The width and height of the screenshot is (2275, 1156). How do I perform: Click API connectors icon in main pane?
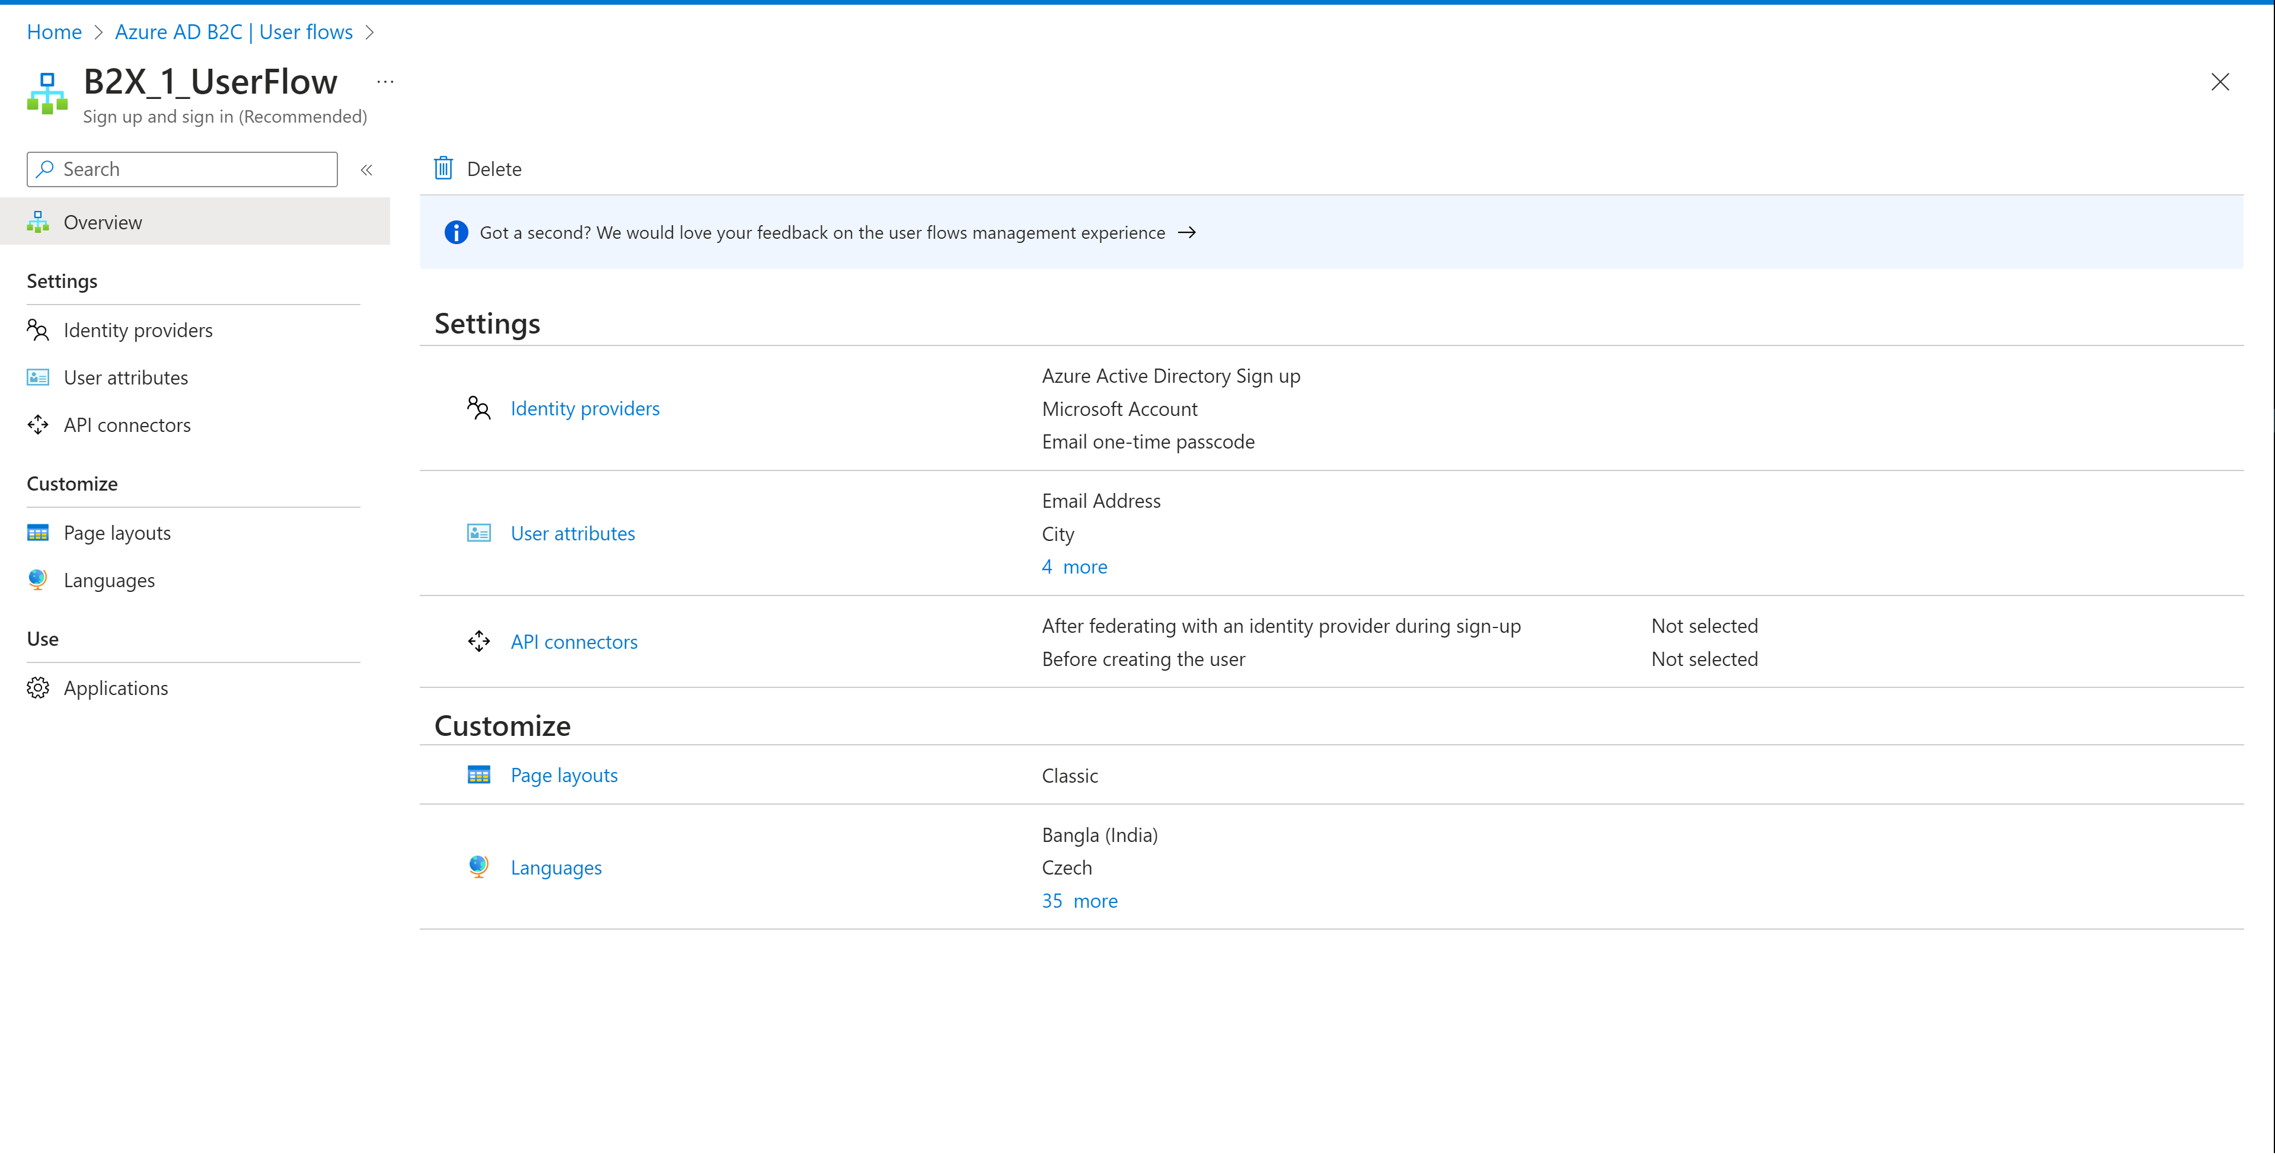click(x=478, y=642)
